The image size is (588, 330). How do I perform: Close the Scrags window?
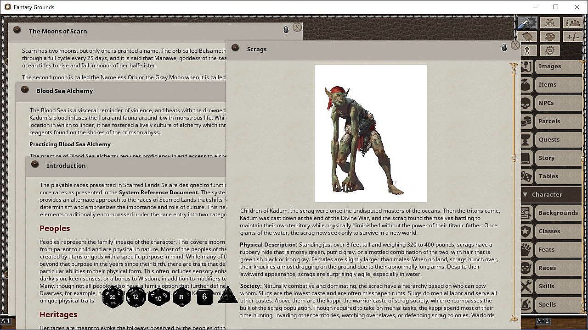[x=515, y=45]
